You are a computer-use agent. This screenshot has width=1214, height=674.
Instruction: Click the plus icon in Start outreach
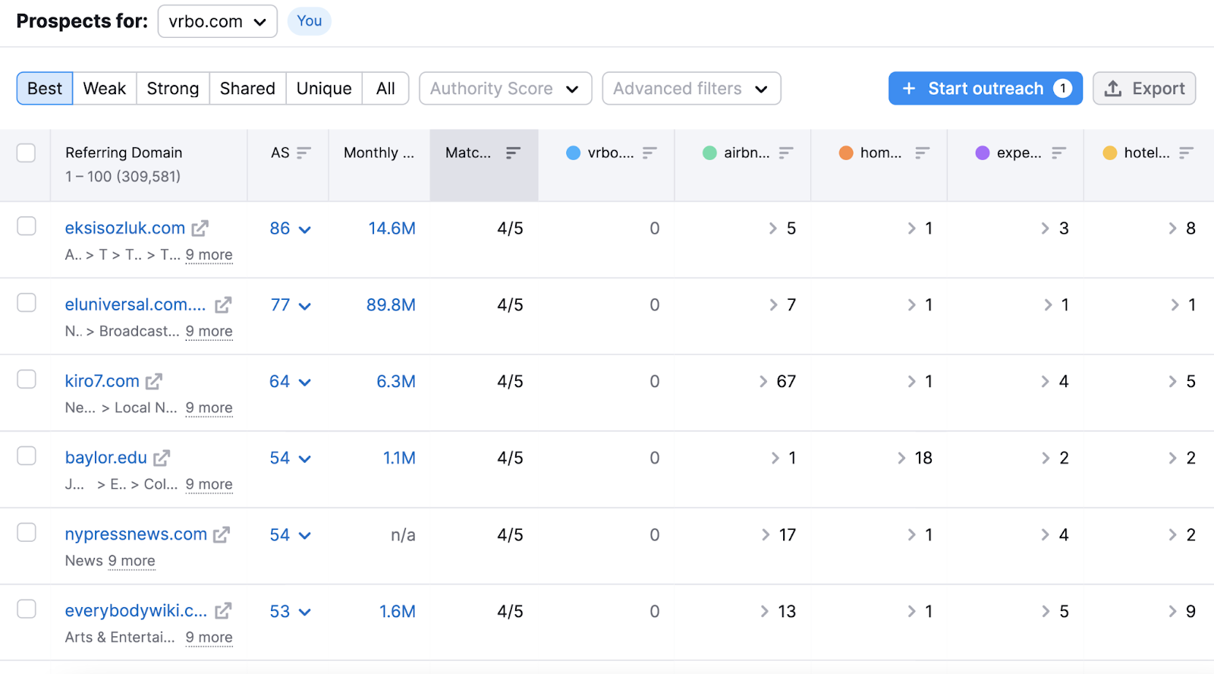tap(909, 89)
